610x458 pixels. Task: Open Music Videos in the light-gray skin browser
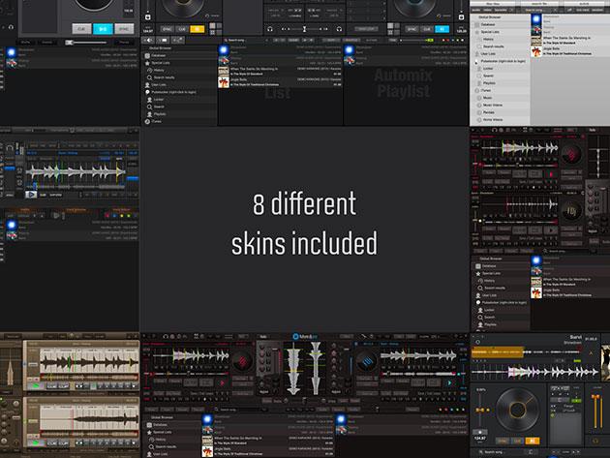coord(500,106)
